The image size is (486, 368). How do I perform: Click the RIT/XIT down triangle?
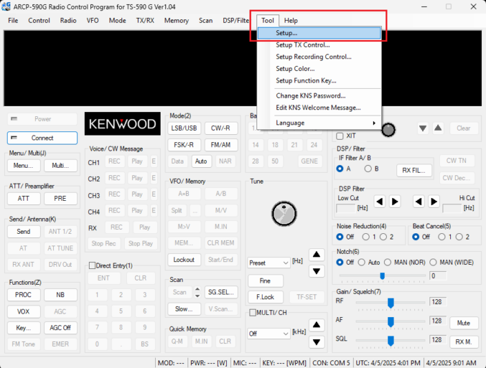point(423,128)
